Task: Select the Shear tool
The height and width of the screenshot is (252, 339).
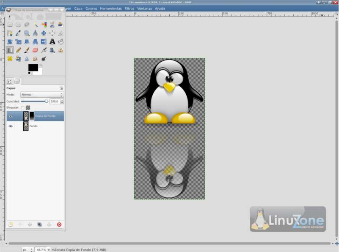Action: [27, 41]
